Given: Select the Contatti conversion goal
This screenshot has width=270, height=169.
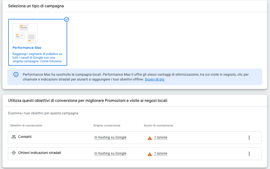Looking at the screenshot, I should (25, 137).
